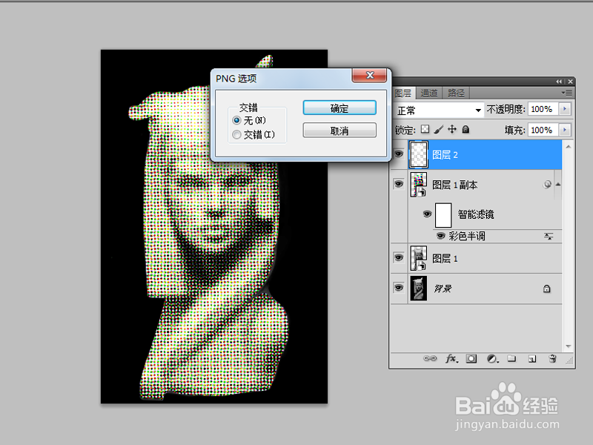The height and width of the screenshot is (445, 593).
Task: Click the 取消 button in PNG options
Action: [x=339, y=131]
